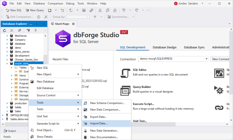The image size is (233, 140).
Task: Click the Execute Script icon
Action: 126,107
